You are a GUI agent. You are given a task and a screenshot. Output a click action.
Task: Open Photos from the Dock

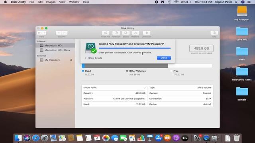pyautogui.click(x=106, y=138)
